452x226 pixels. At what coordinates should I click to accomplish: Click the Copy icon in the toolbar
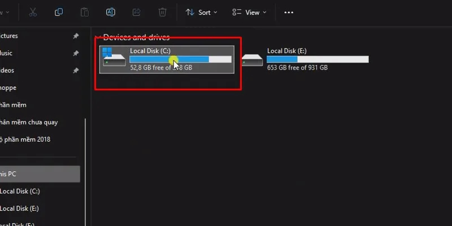59,12
